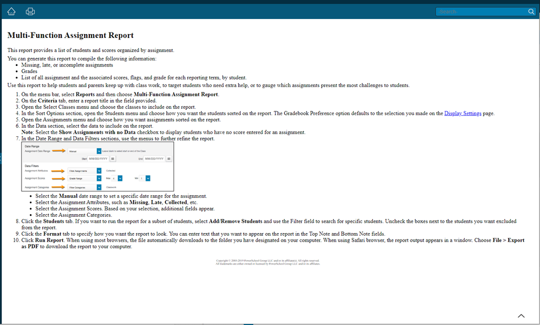Click the orange arrow beside Assignment Categories

click(x=57, y=187)
